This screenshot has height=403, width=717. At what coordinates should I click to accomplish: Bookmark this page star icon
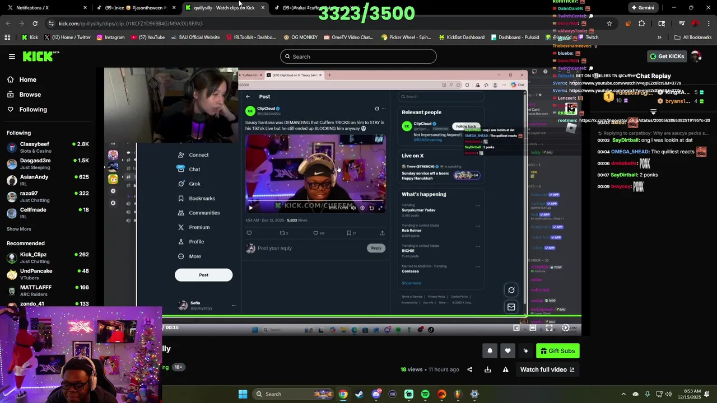[609, 24]
